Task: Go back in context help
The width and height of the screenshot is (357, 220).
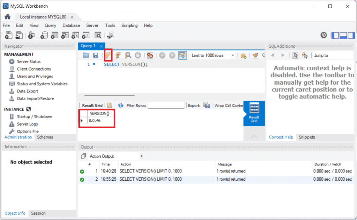Action: point(272,55)
